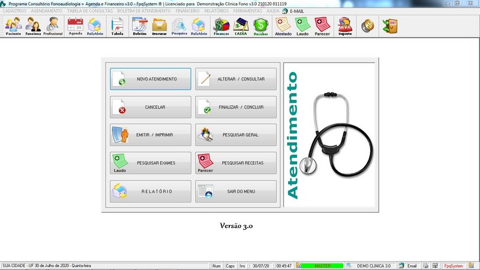The width and height of the screenshot is (480, 270).
Task: Click the Suporte headset icon
Action: point(345,26)
